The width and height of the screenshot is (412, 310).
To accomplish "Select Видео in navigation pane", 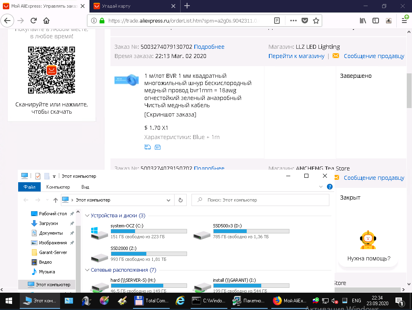I will coord(46,262).
